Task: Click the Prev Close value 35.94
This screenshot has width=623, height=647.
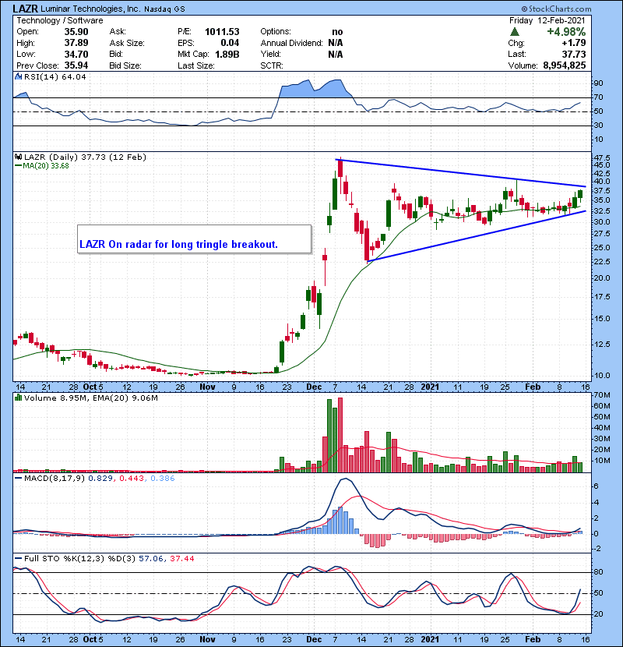Action: pos(76,65)
